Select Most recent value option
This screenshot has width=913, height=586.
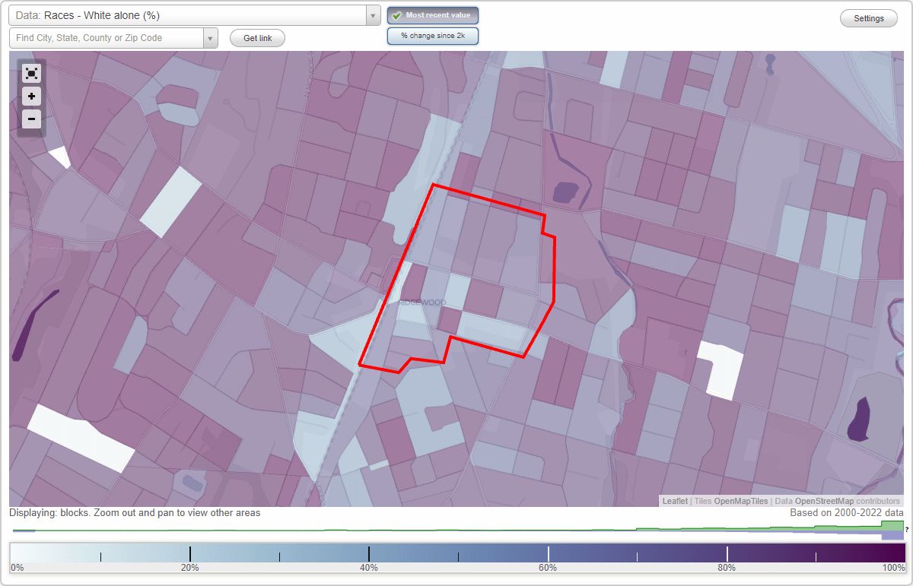coord(433,15)
